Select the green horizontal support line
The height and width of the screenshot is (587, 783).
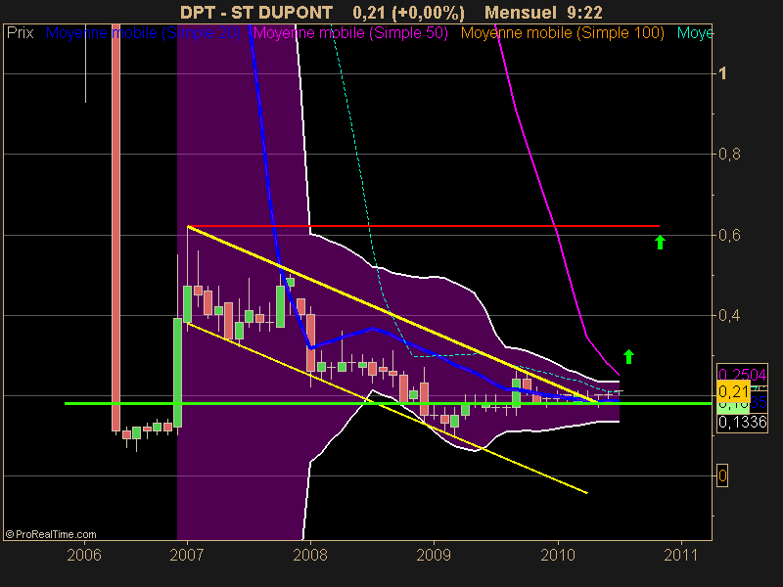pyautogui.click(x=388, y=403)
